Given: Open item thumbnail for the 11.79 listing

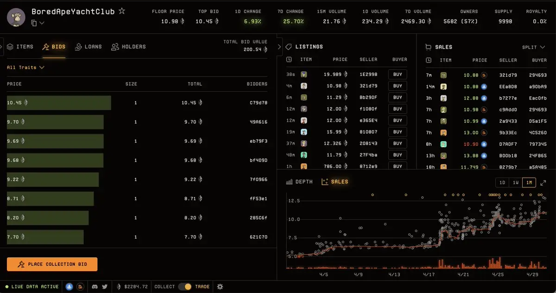Looking at the screenshot, I should [x=304, y=155].
